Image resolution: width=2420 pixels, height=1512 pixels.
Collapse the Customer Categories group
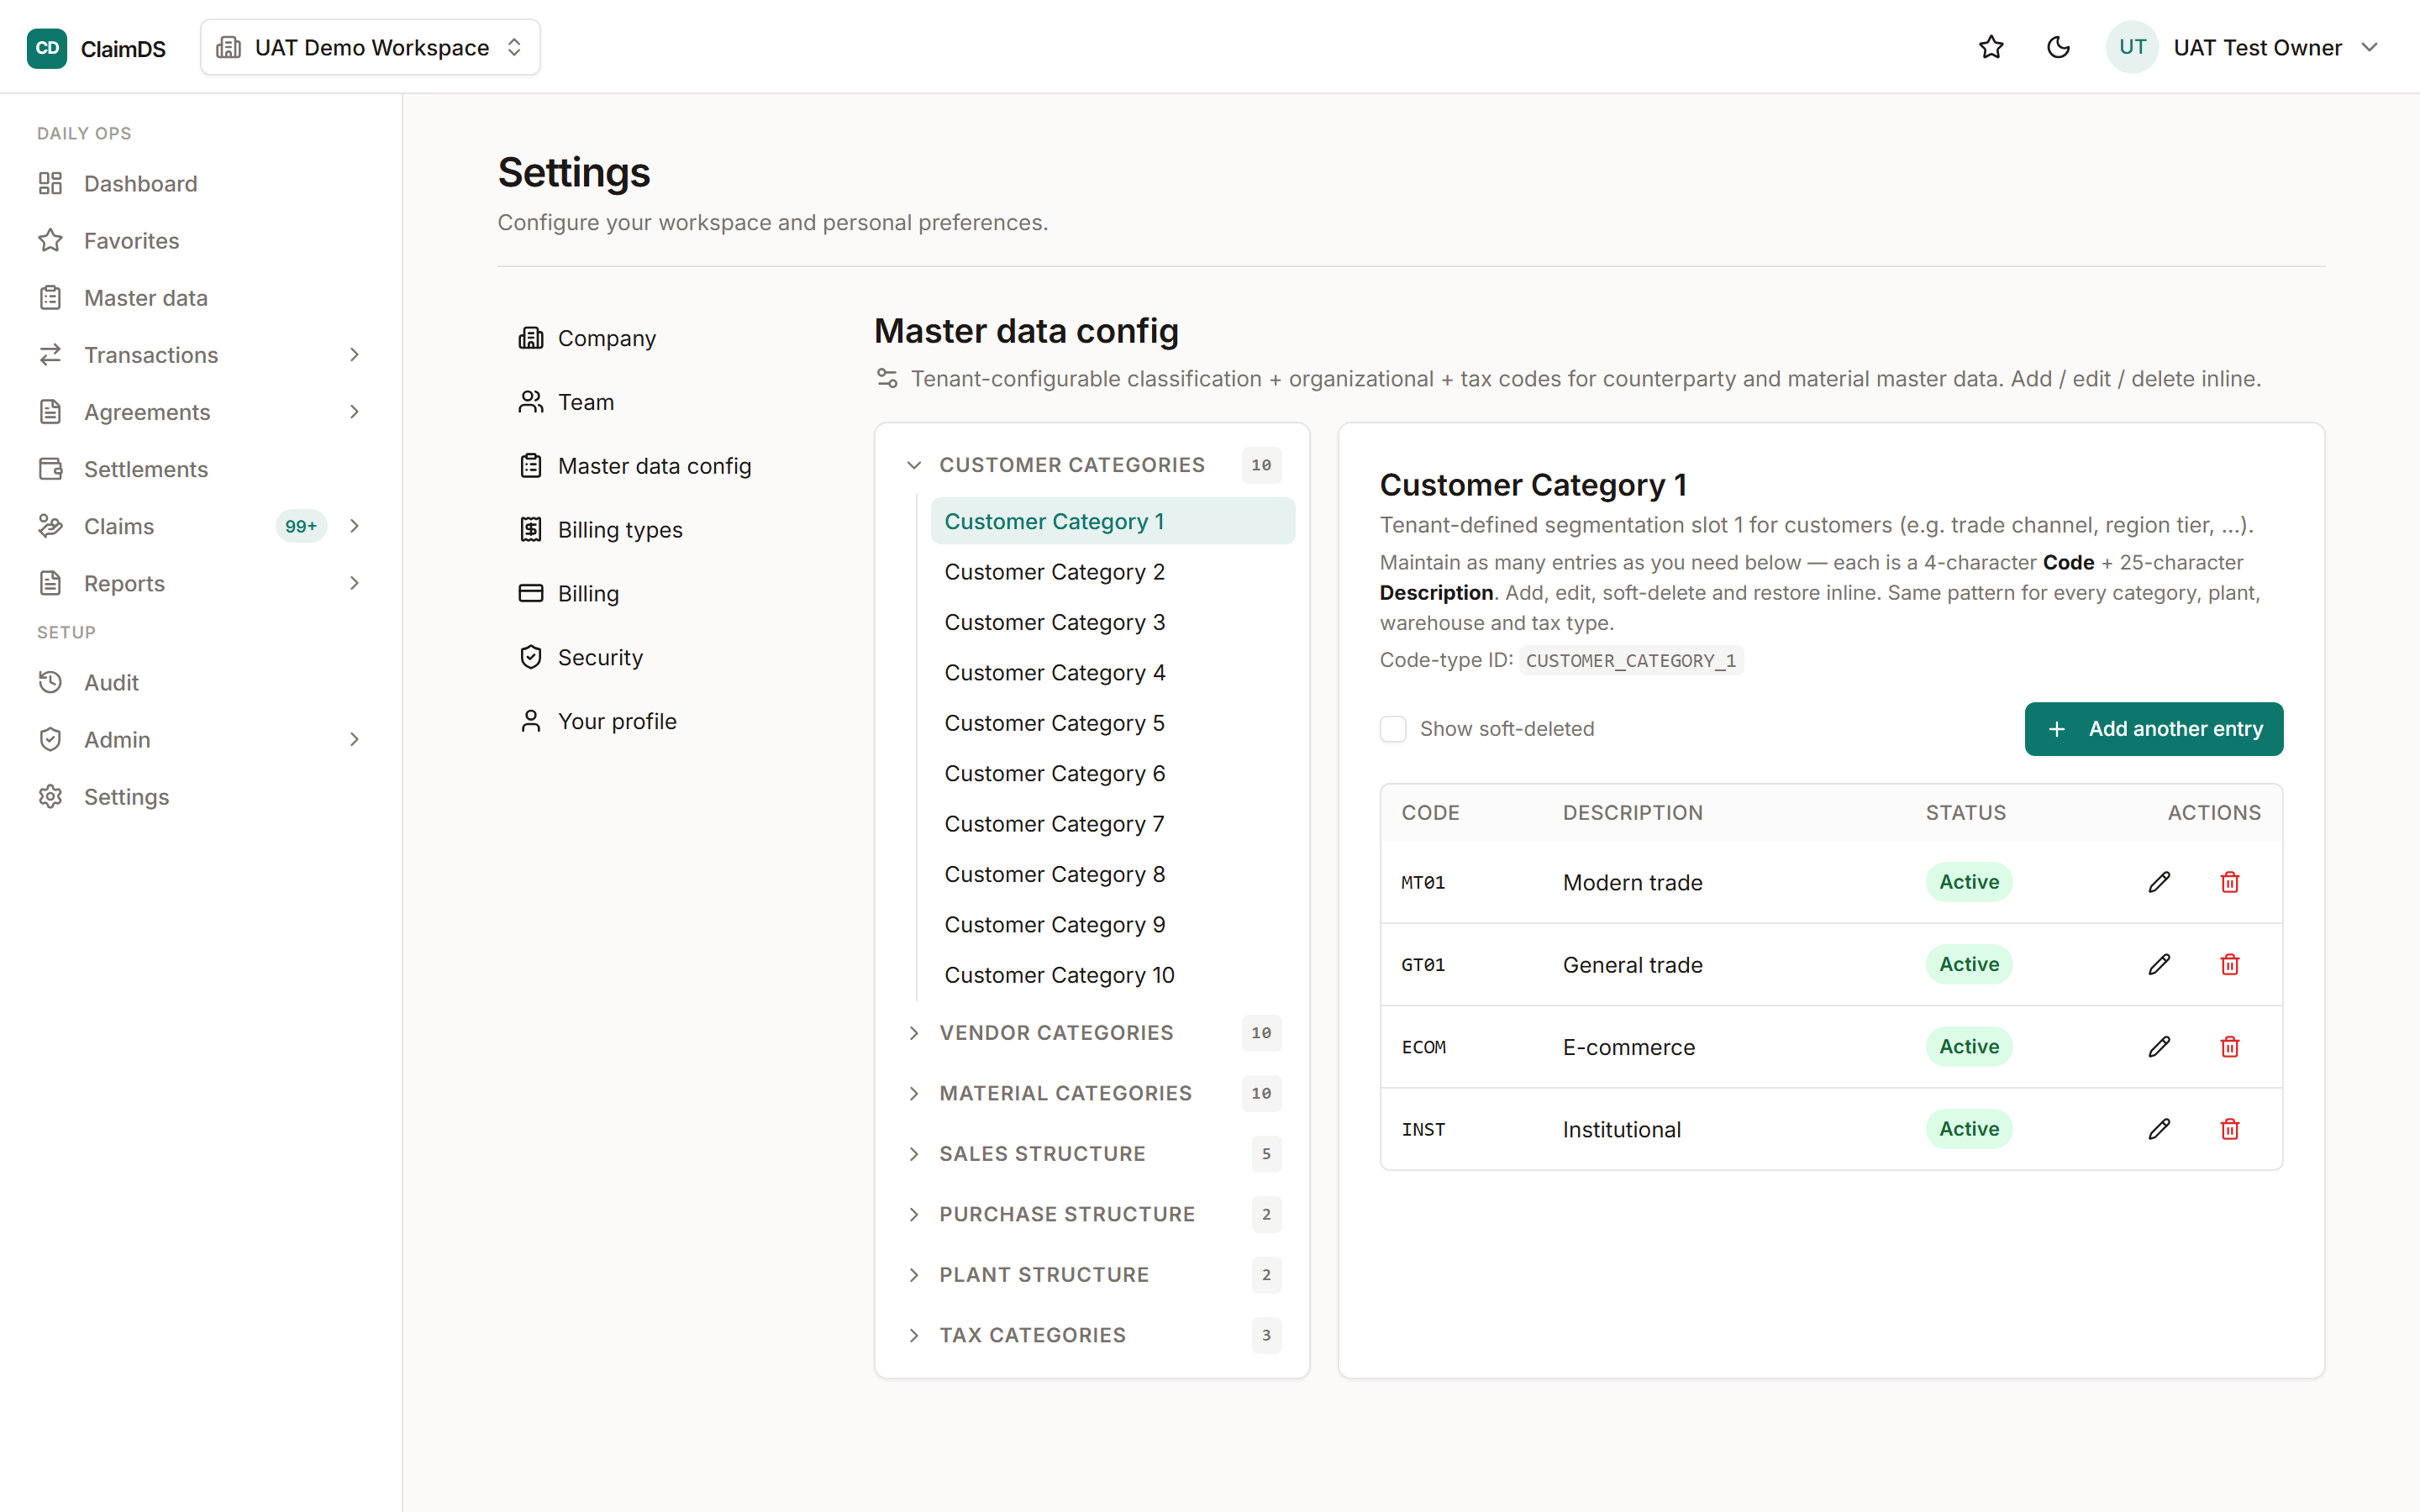click(x=1092, y=465)
